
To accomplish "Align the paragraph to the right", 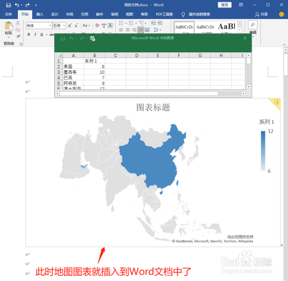I will [x=134, y=30].
